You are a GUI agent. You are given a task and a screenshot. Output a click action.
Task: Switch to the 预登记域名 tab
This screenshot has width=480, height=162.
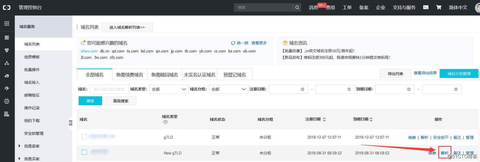235,75
